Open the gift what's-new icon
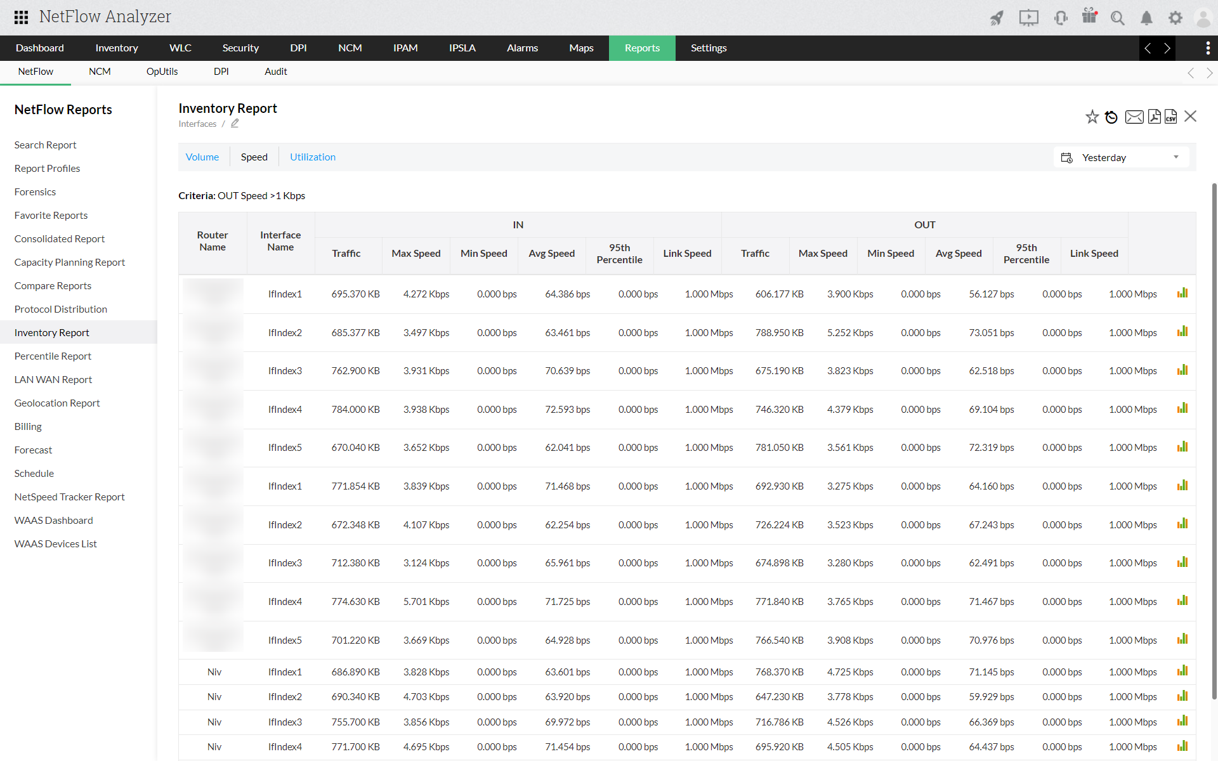The height and width of the screenshot is (761, 1218). pyautogui.click(x=1089, y=16)
